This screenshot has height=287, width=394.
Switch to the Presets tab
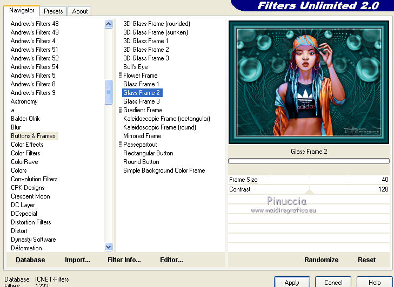pos(54,11)
